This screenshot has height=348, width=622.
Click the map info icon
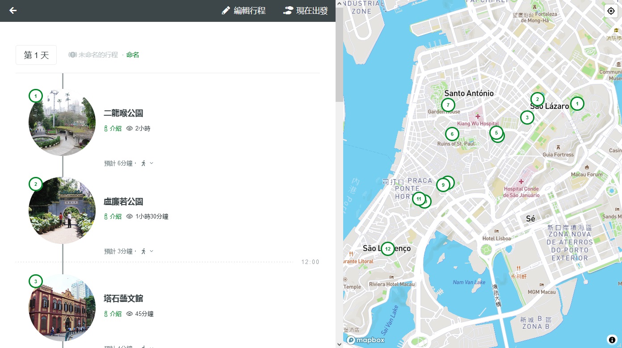[x=612, y=339]
